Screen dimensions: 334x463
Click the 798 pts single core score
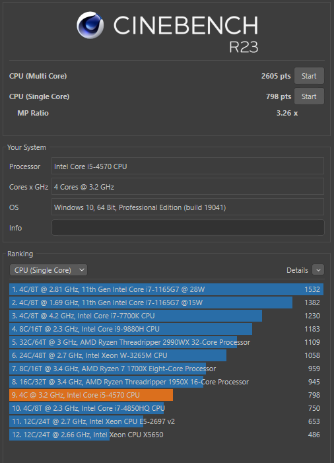279,96
